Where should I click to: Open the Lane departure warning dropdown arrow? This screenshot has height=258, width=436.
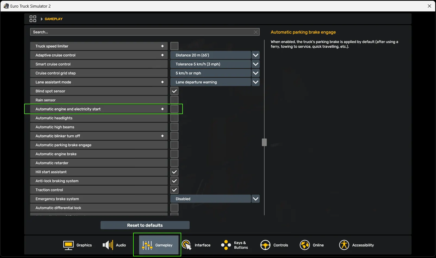click(256, 82)
